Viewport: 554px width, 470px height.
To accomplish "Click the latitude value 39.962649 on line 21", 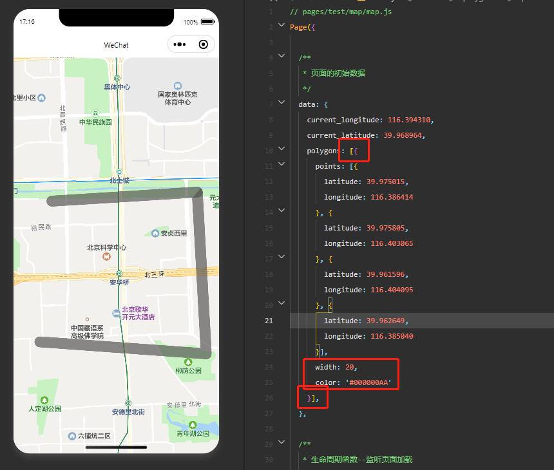I will tap(385, 321).
